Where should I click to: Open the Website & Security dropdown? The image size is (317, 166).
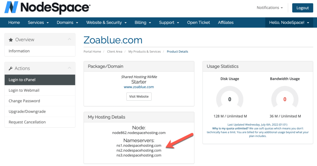click(106, 22)
